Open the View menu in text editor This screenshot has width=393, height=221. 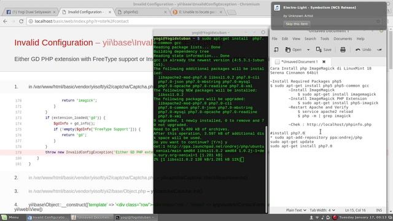pyautogui.click(x=296, y=39)
